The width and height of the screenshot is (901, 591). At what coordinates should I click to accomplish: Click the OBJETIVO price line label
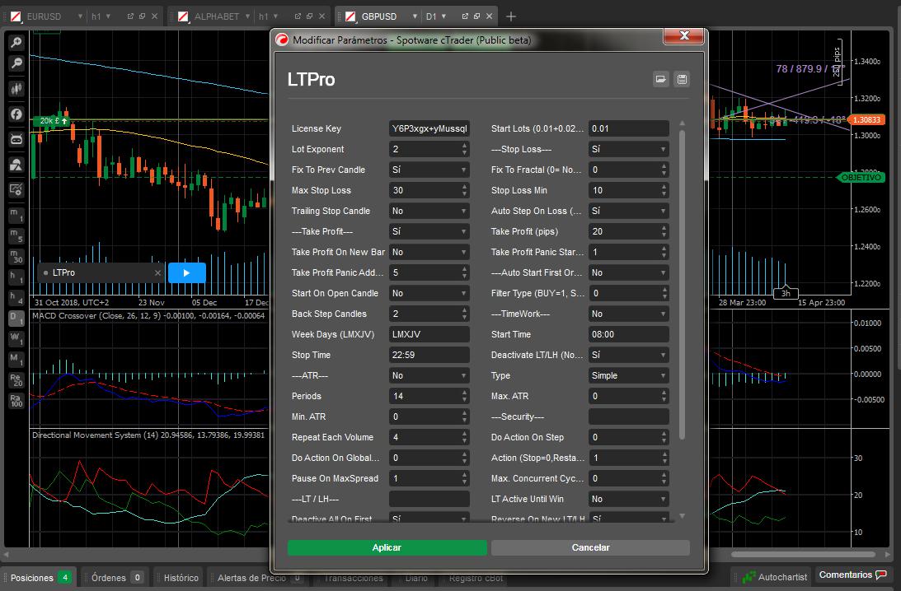click(x=861, y=177)
